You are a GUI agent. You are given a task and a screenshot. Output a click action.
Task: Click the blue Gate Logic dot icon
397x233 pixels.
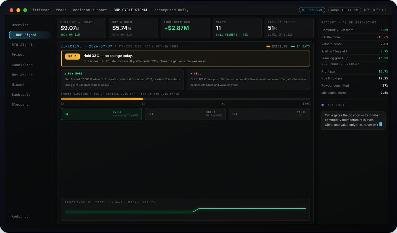point(323,105)
